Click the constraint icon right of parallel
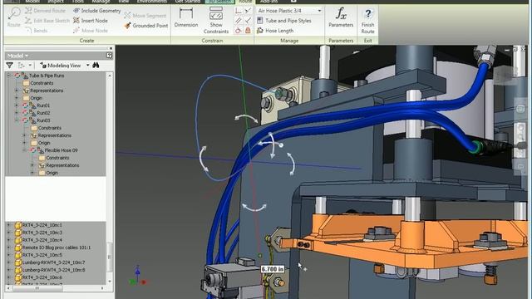This screenshot has width=532, height=299. 248,21
